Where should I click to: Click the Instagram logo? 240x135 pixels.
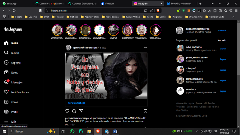(13, 30)
